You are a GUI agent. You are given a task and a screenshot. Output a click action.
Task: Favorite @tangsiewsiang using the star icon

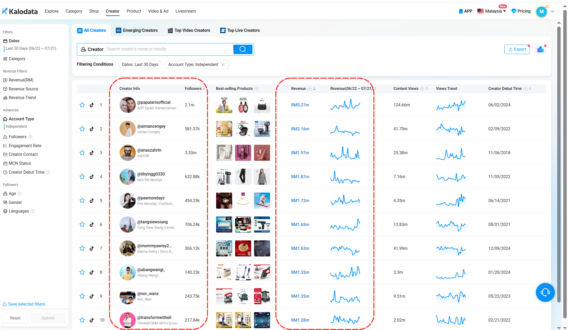(x=82, y=224)
